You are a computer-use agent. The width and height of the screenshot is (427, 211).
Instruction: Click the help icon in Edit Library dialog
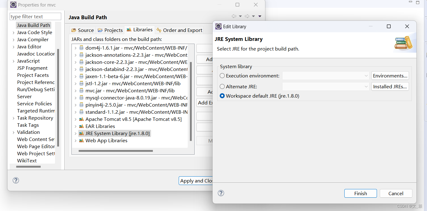(x=221, y=193)
